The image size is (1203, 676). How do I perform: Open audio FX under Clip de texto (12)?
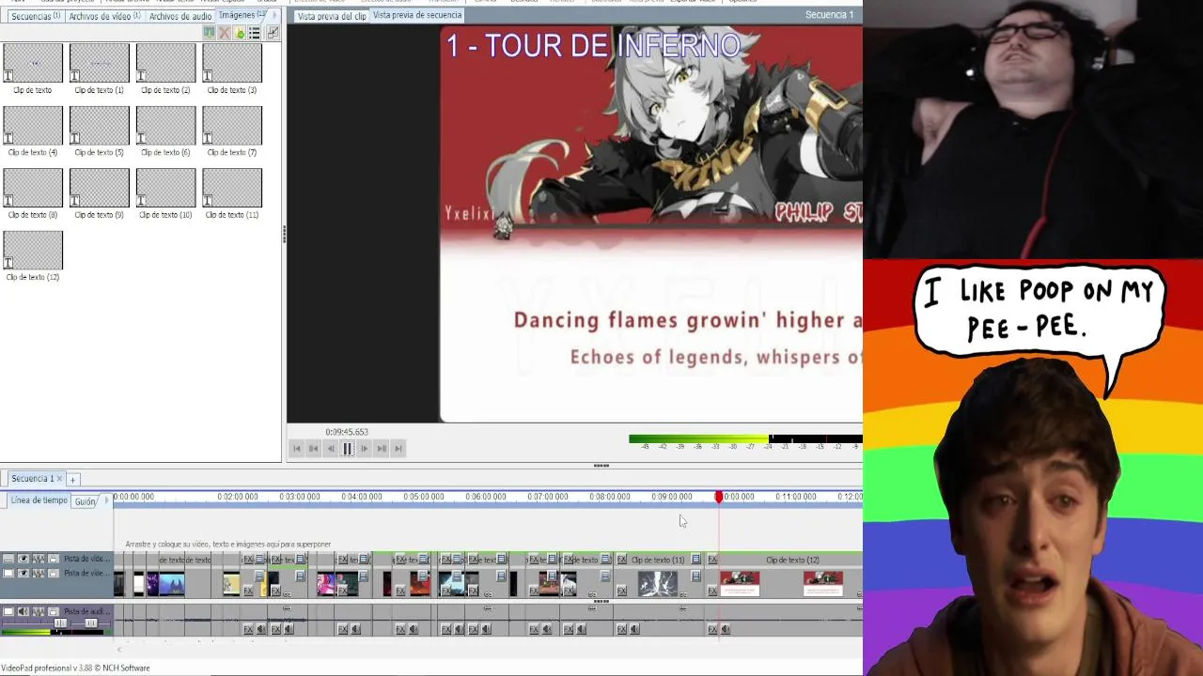click(711, 629)
